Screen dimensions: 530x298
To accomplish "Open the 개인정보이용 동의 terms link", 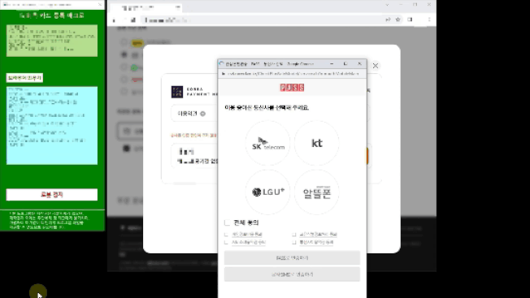I will (x=247, y=234).
